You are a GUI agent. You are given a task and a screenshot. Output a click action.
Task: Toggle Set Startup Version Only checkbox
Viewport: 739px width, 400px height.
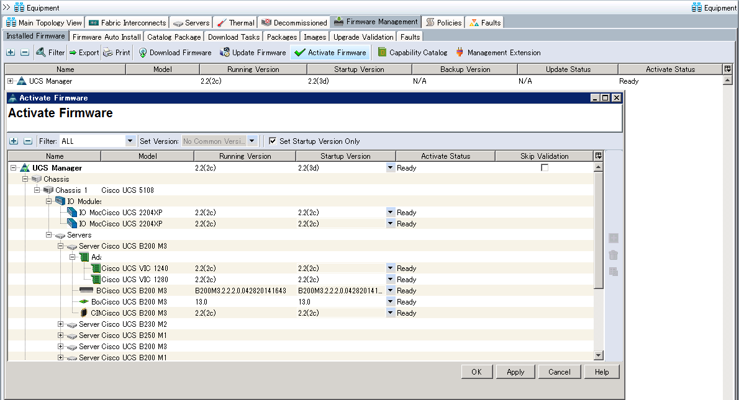273,141
